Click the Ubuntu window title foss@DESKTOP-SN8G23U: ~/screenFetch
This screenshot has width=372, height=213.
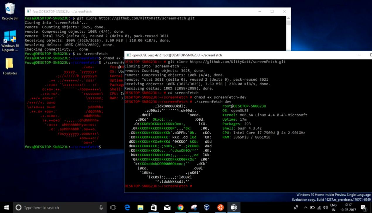(x=62, y=12)
